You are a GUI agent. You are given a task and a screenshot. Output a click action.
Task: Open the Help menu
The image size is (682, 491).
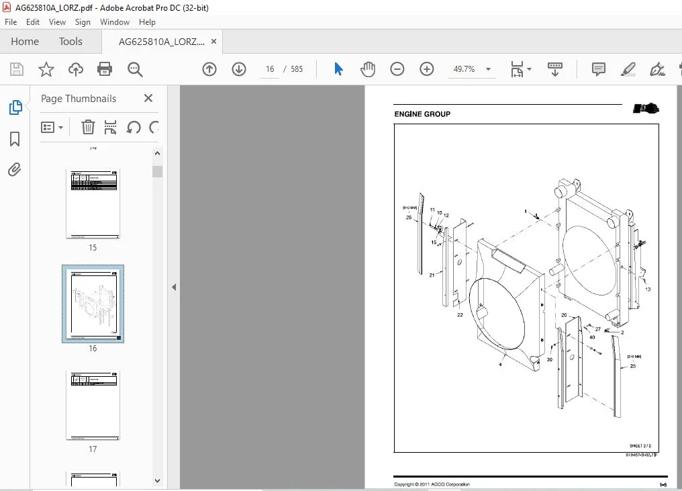click(x=147, y=22)
